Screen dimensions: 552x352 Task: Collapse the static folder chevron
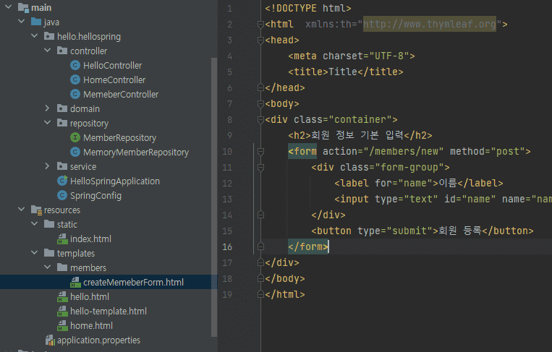[x=35, y=224]
